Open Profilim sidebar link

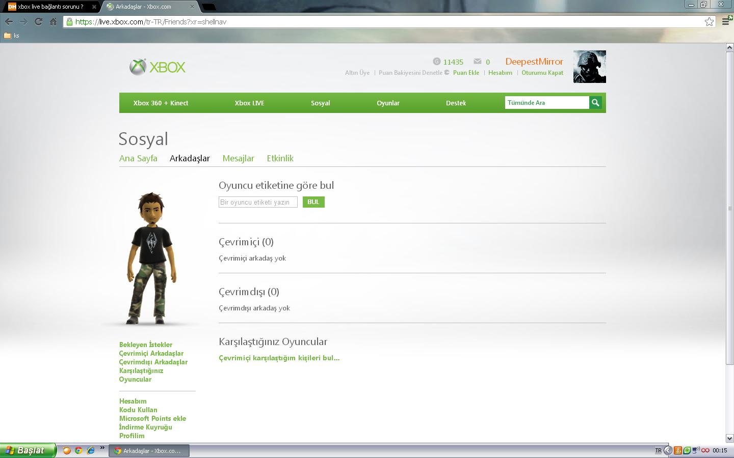(x=132, y=436)
